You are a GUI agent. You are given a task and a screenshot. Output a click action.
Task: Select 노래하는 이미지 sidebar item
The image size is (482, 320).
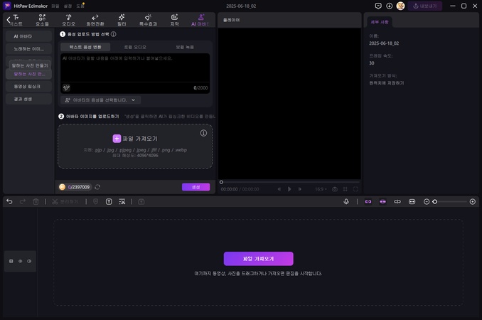(28, 49)
